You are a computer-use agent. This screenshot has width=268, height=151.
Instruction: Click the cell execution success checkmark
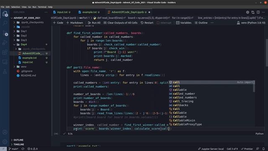tap(64, 133)
